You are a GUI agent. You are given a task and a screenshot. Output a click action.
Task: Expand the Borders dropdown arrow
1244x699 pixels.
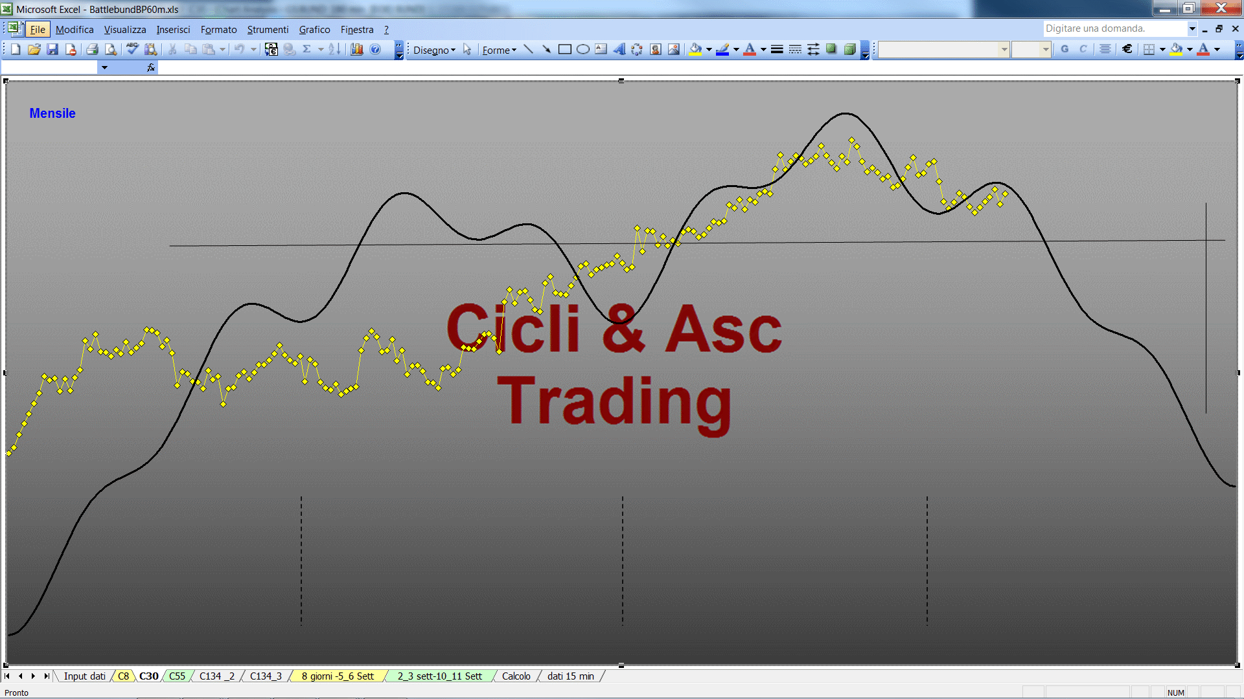[1162, 49]
